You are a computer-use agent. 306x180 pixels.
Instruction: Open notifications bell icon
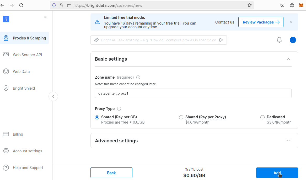[x=279, y=40]
